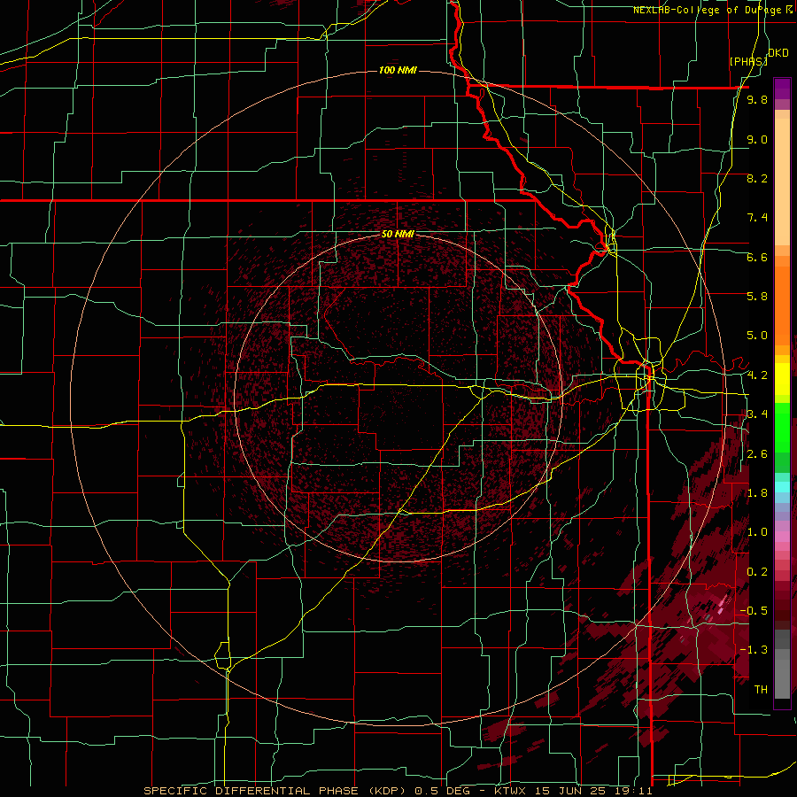797x797 pixels.
Task: Click the 6.6 value on the color scale
Action: coord(757,257)
